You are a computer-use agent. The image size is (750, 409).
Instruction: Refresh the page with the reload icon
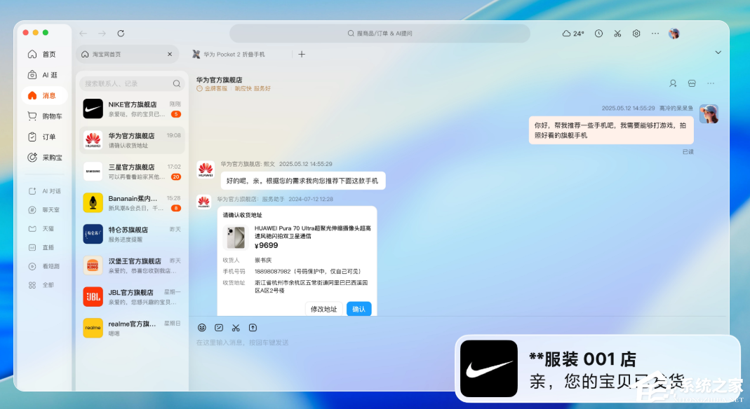pyautogui.click(x=119, y=33)
